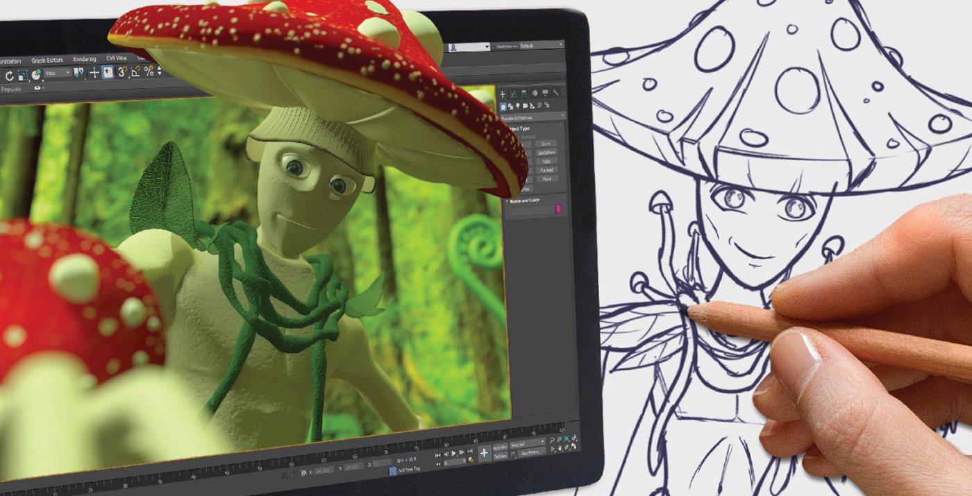Click the Tube primitive button

pos(546,161)
